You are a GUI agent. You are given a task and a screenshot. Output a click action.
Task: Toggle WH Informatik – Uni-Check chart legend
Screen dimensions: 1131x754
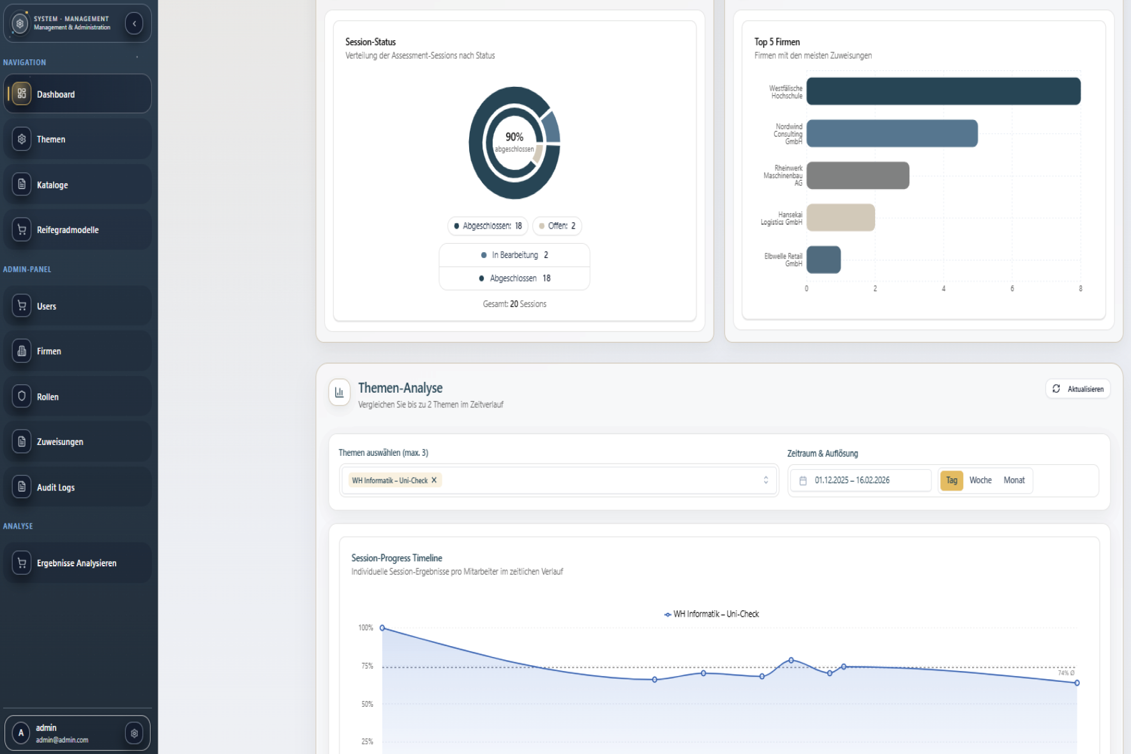click(x=712, y=614)
